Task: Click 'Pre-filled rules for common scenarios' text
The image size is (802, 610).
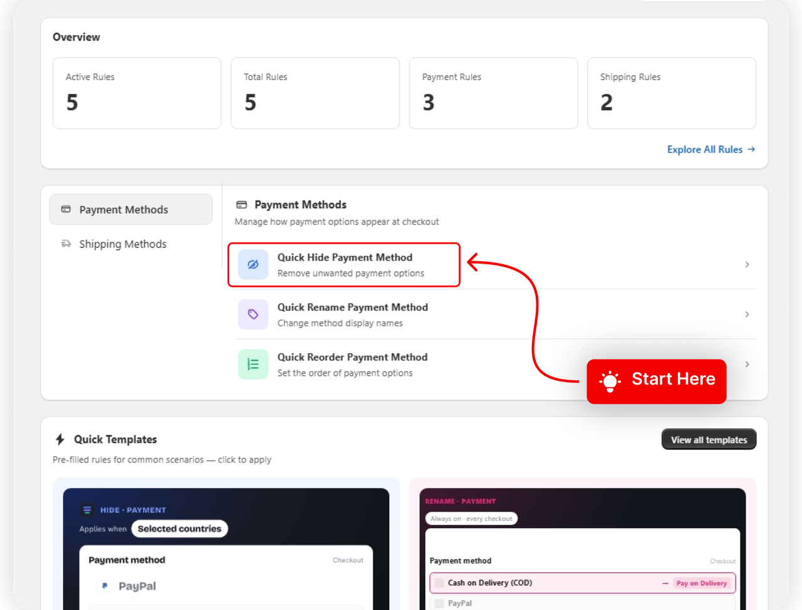Action: pos(128,460)
